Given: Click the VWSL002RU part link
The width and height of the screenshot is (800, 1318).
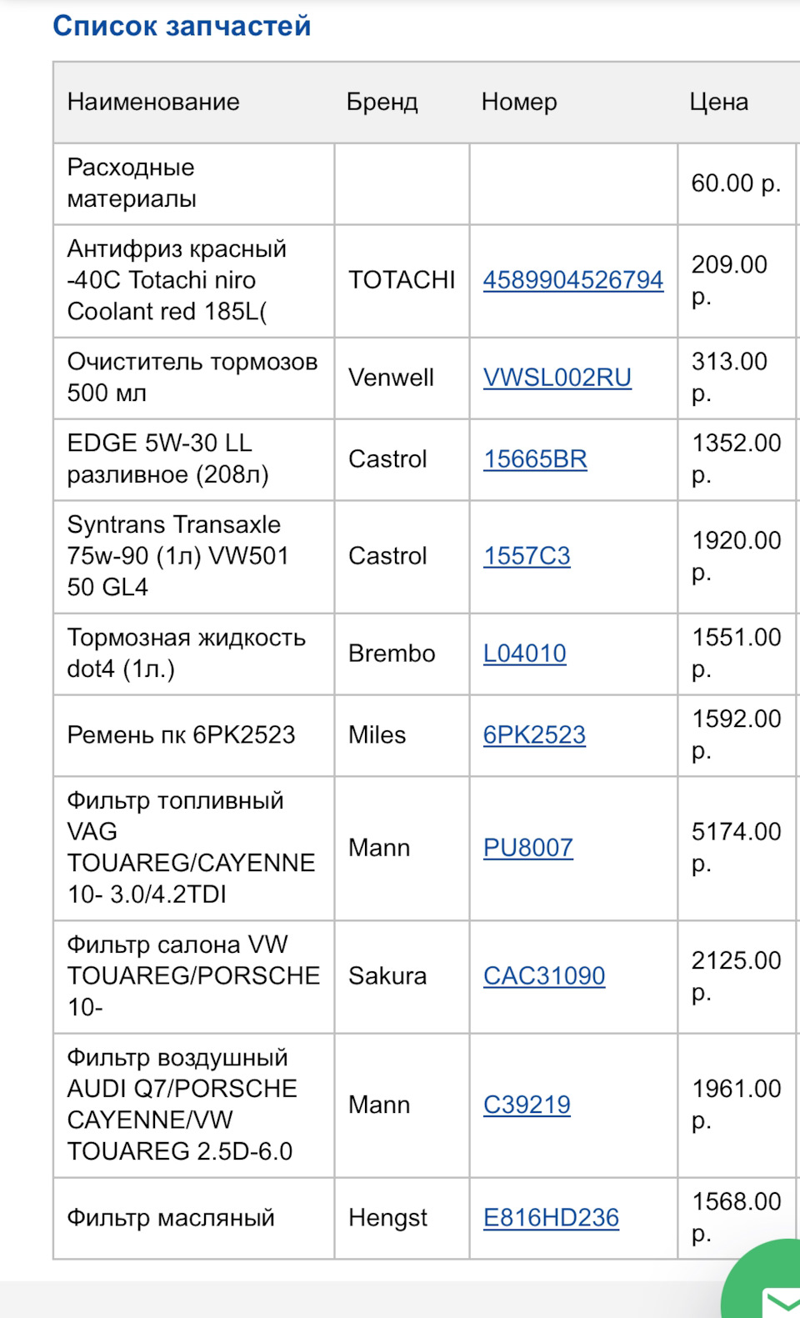Looking at the screenshot, I should tap(557, 378).
